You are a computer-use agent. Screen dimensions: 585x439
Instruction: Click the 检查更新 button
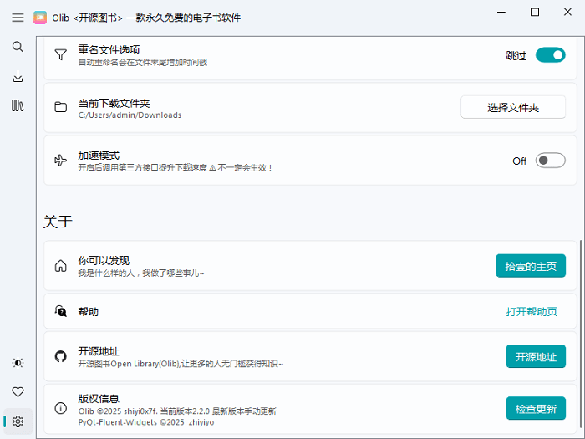(536, 408)
